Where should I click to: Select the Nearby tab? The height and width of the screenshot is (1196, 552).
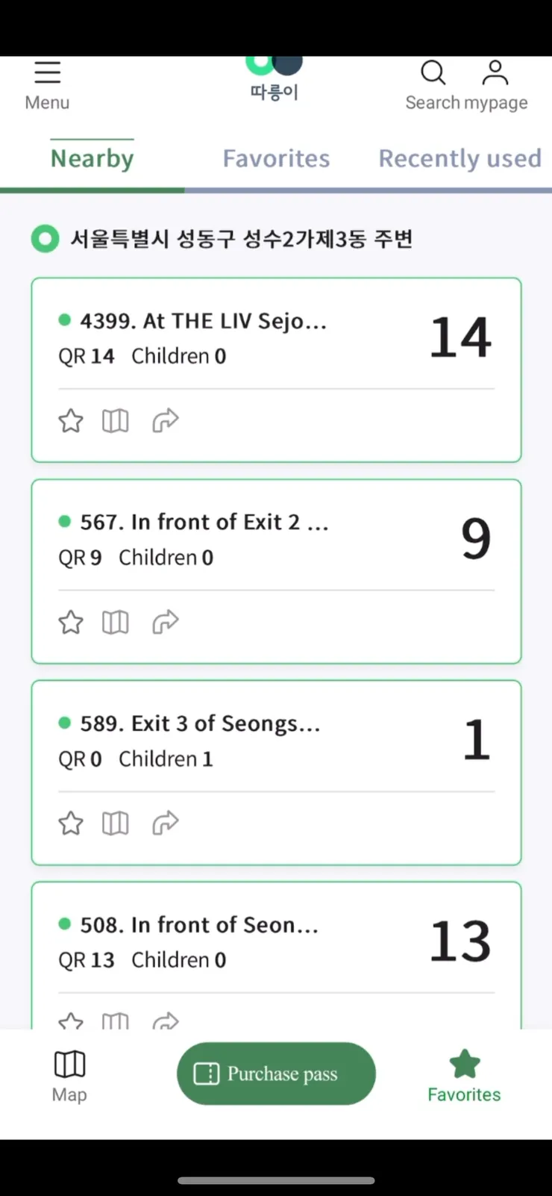click(92, 158)
